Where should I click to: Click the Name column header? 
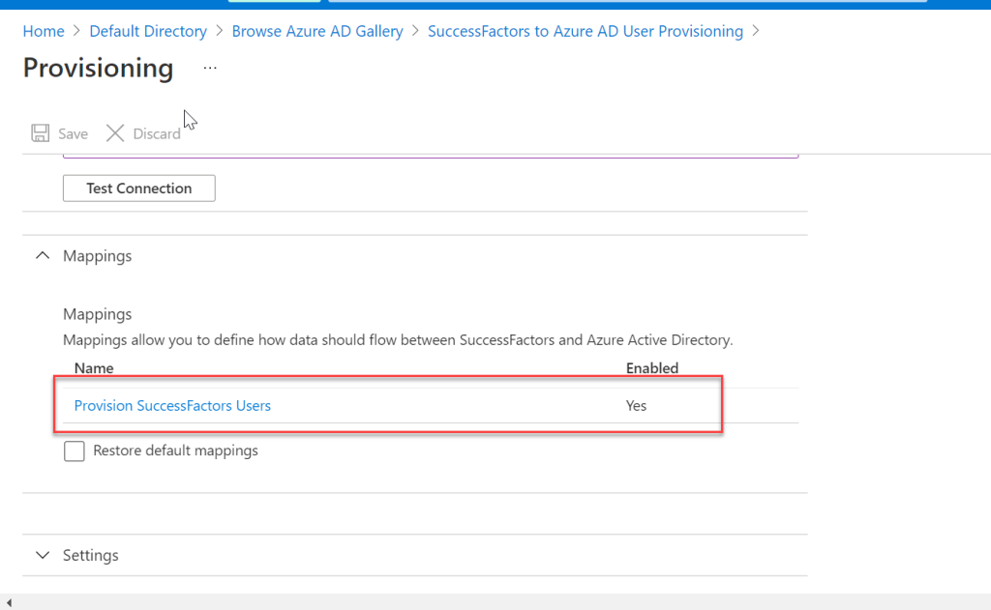[94, 368]
